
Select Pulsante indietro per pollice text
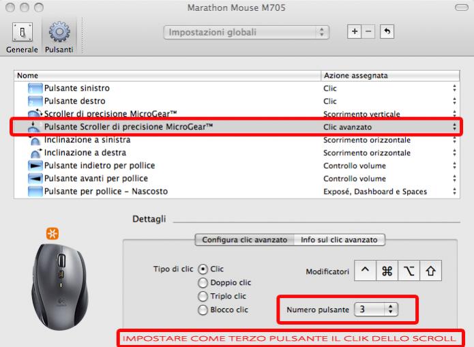coord(100,166)
